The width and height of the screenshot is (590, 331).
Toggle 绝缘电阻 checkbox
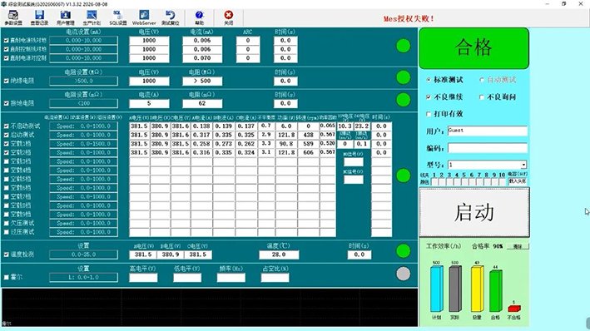click(x=6, y=81)
